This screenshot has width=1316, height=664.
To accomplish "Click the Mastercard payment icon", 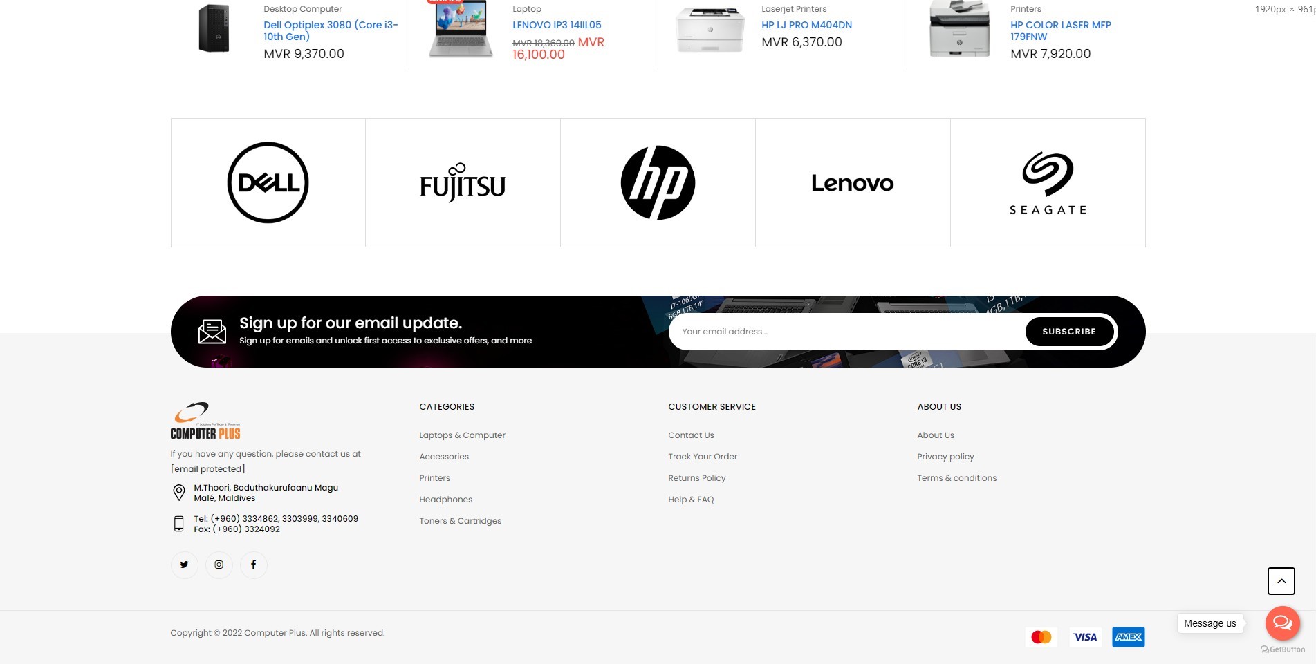I will (1041, 637).
